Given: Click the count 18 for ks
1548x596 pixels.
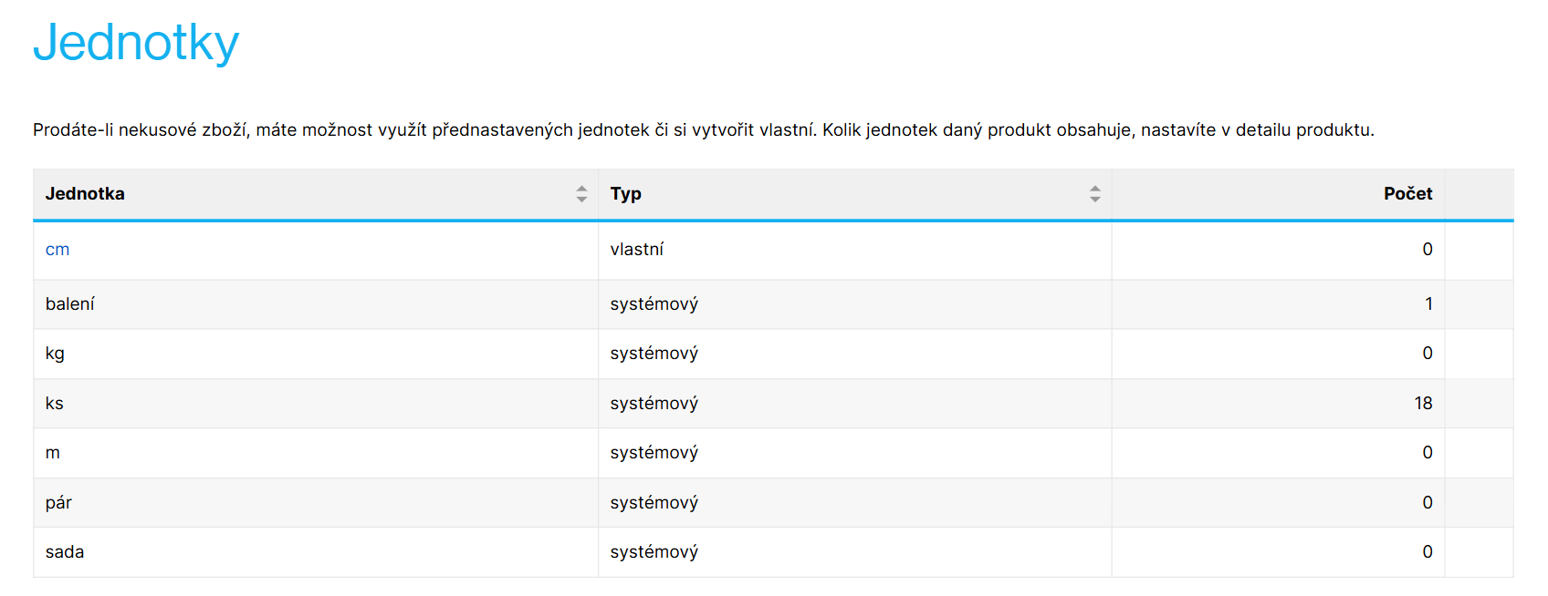Looking at the screenshot, I should pyautogui.click(x=1423, y=403).
